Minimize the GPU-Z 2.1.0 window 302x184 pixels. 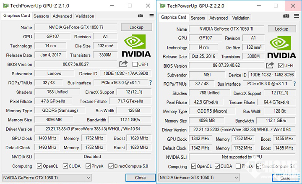(112, 5)
